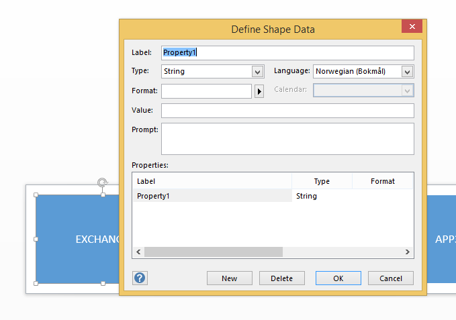
Task: Click the Properties list left scroll arrow
Action: (138, 252)
